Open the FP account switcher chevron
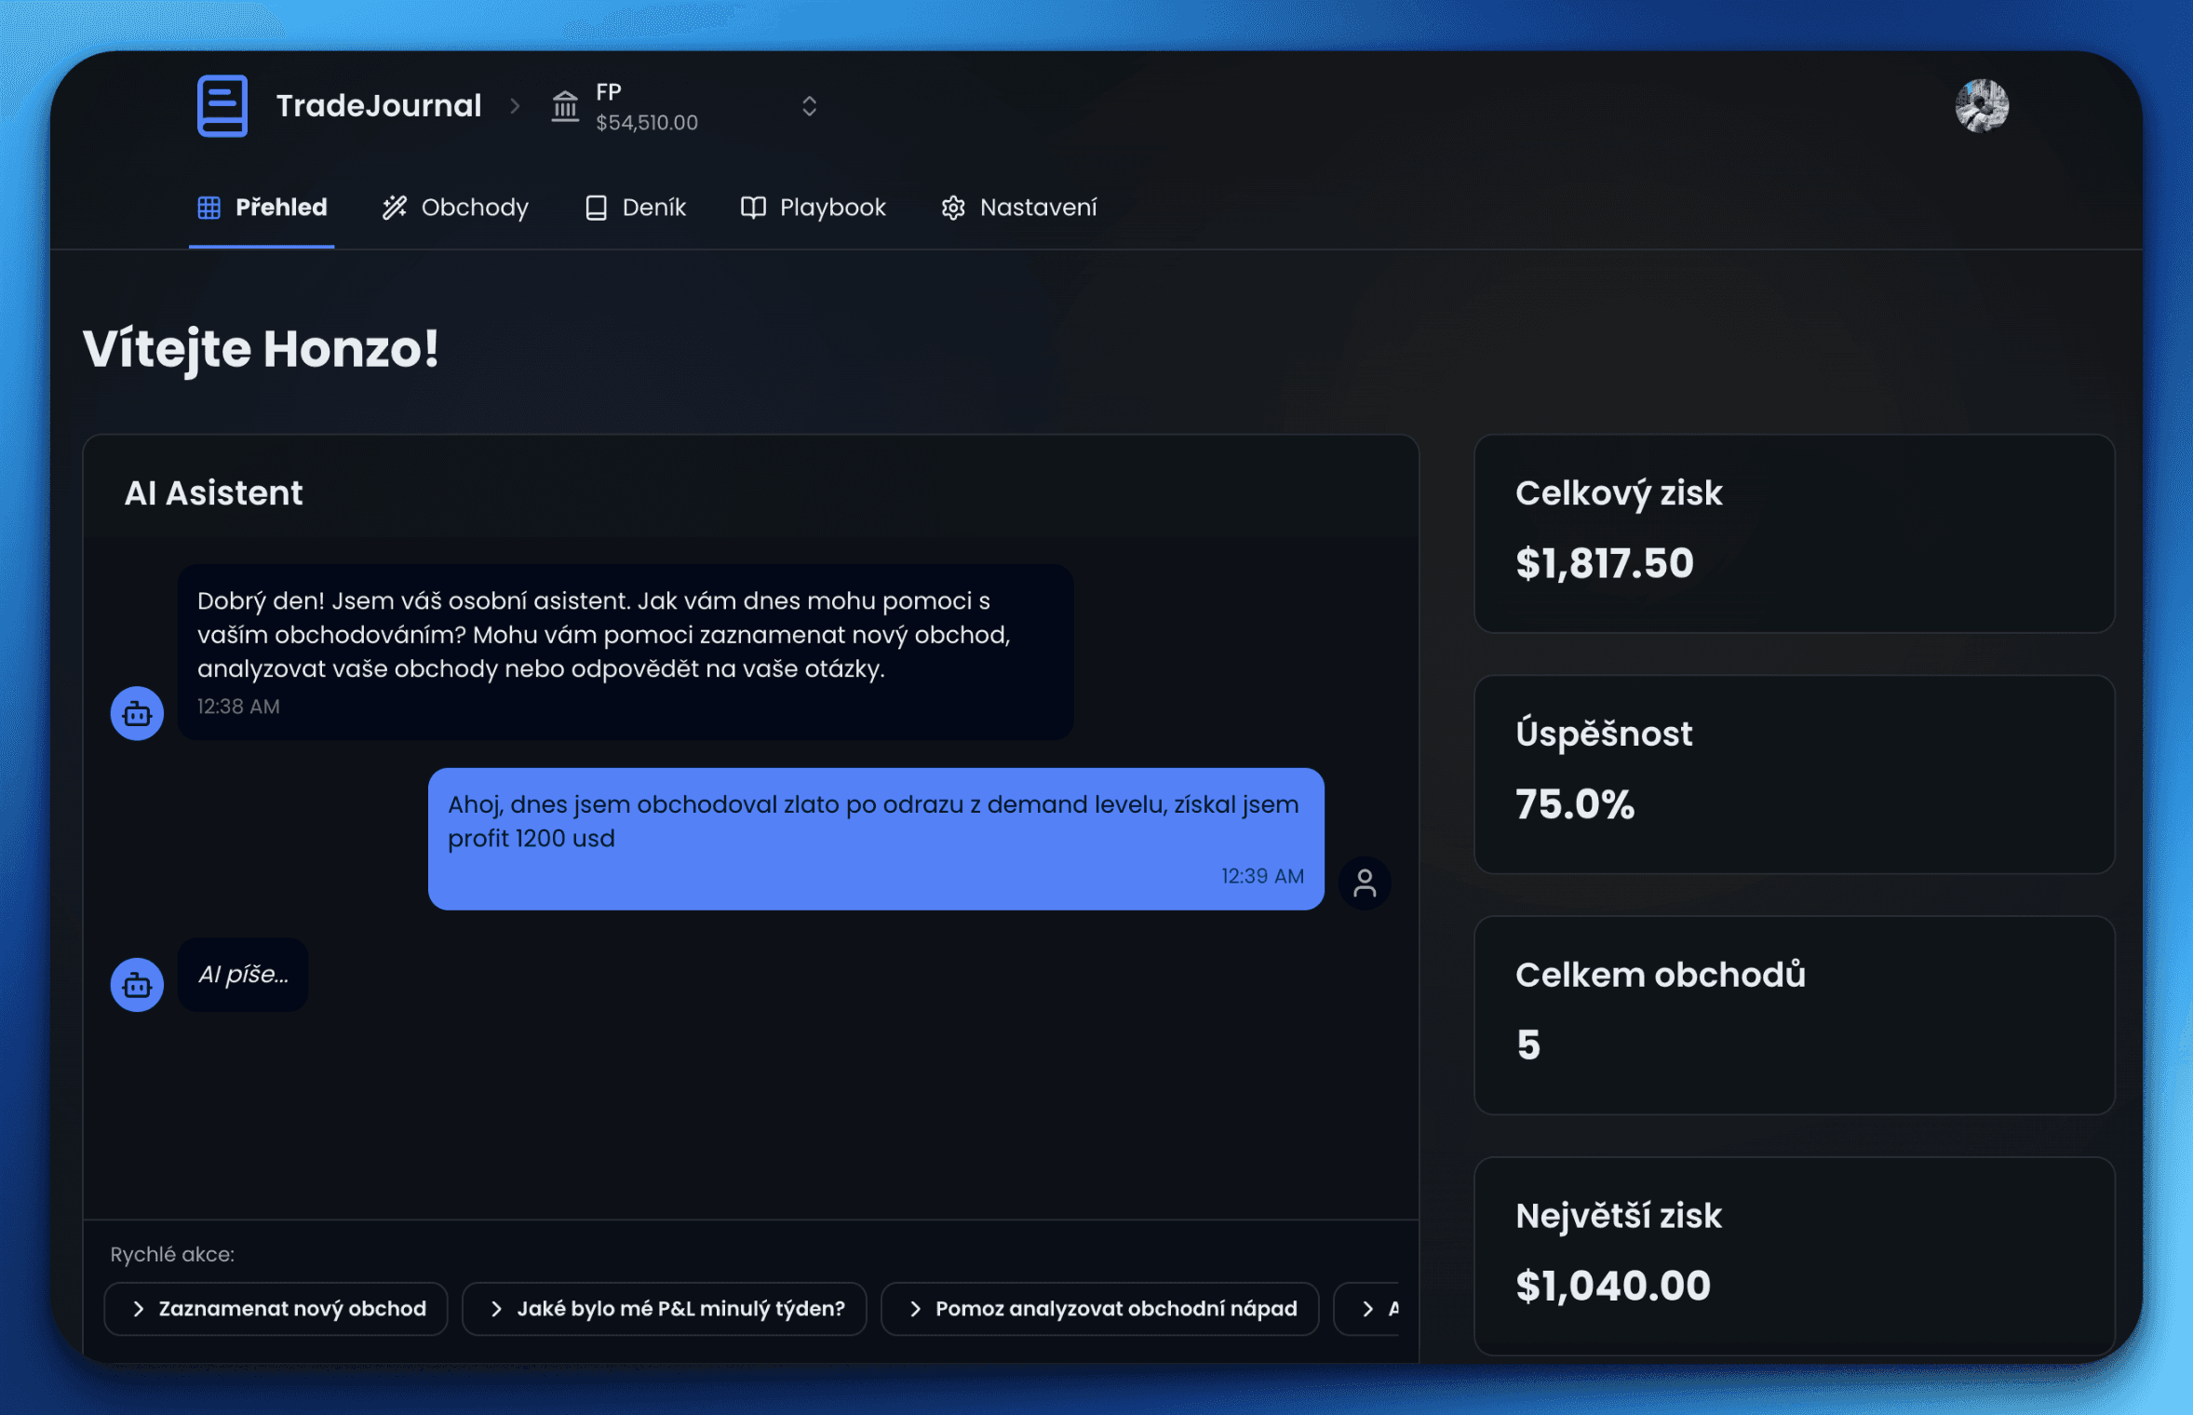Screen dimensions: 2193x1415 tap(809, 105)
